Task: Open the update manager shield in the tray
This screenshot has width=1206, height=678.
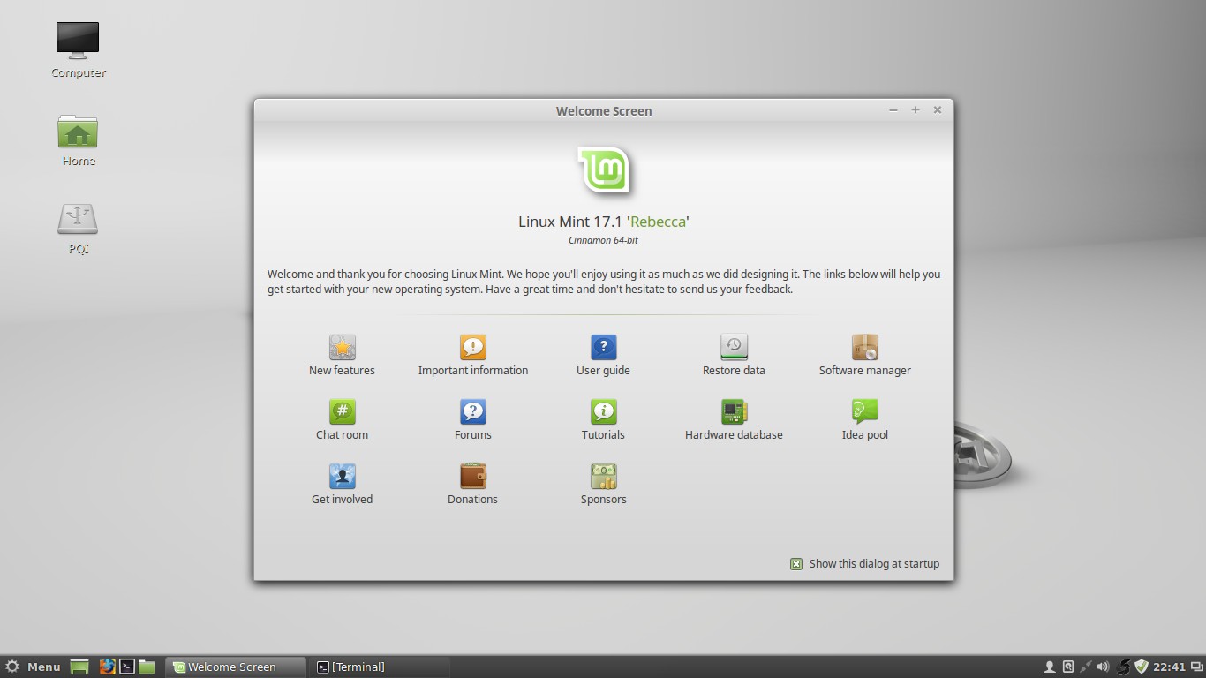Action: (1139, 667)
